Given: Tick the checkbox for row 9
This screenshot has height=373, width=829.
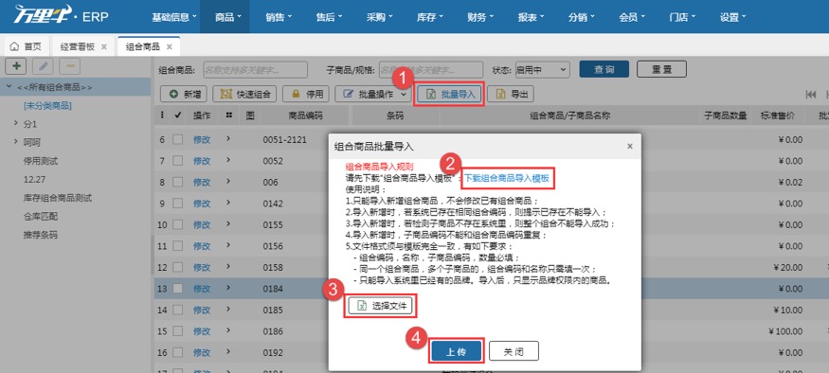Looking at the screenshot, I should [178, 204].
